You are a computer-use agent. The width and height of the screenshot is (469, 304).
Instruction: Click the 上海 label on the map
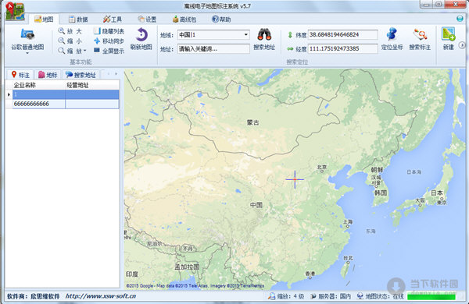click(348, 221)
